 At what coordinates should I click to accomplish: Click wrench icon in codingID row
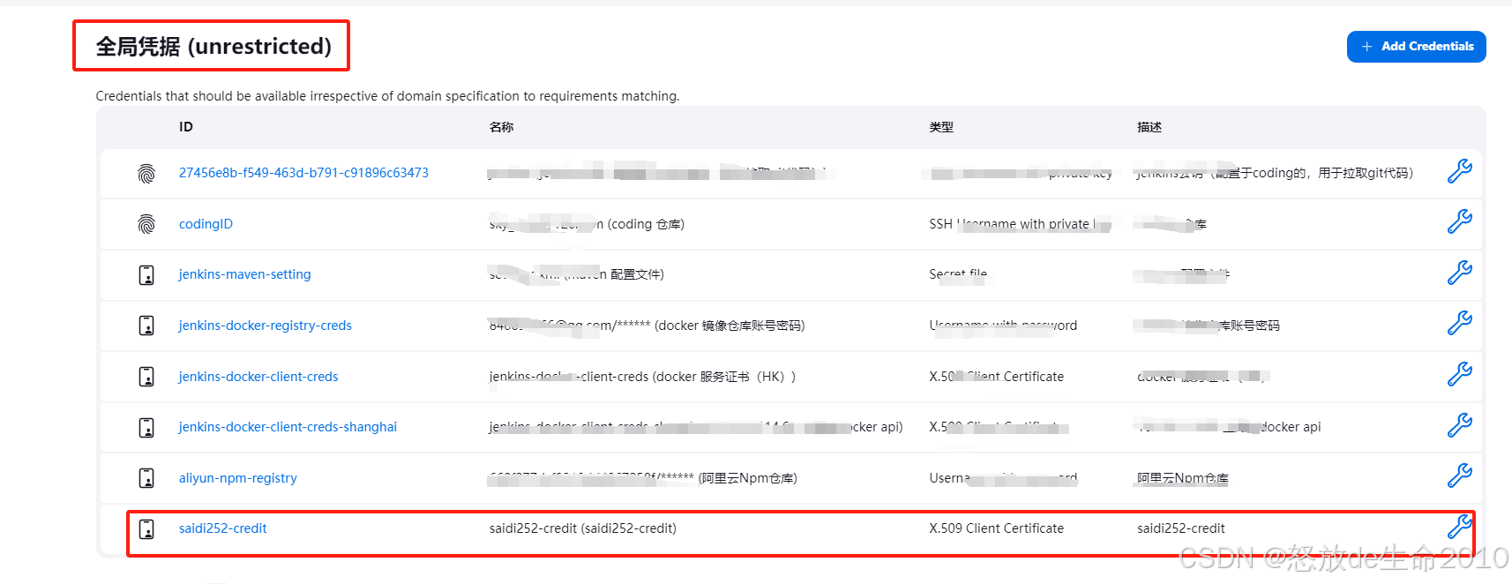click(1459, 221)
